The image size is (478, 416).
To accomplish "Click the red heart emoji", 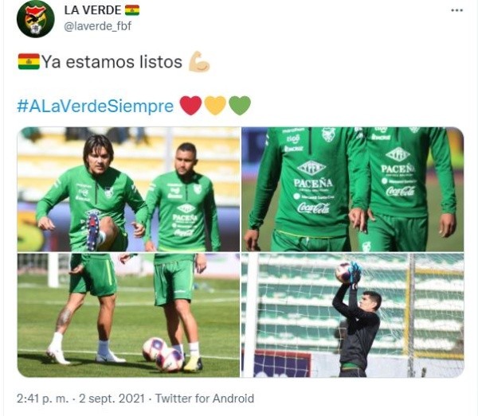I will tap(191, 106).
